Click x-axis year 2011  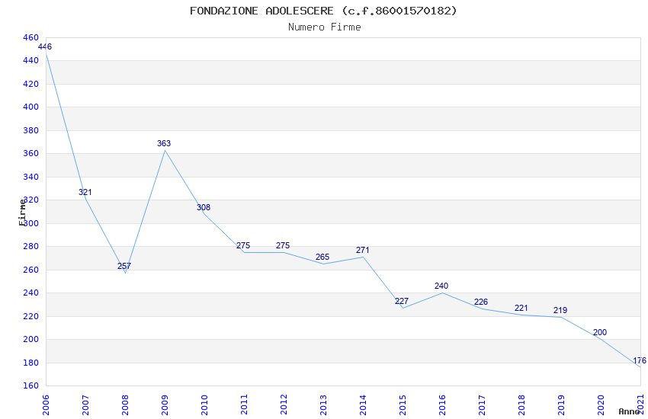[244, 405]
